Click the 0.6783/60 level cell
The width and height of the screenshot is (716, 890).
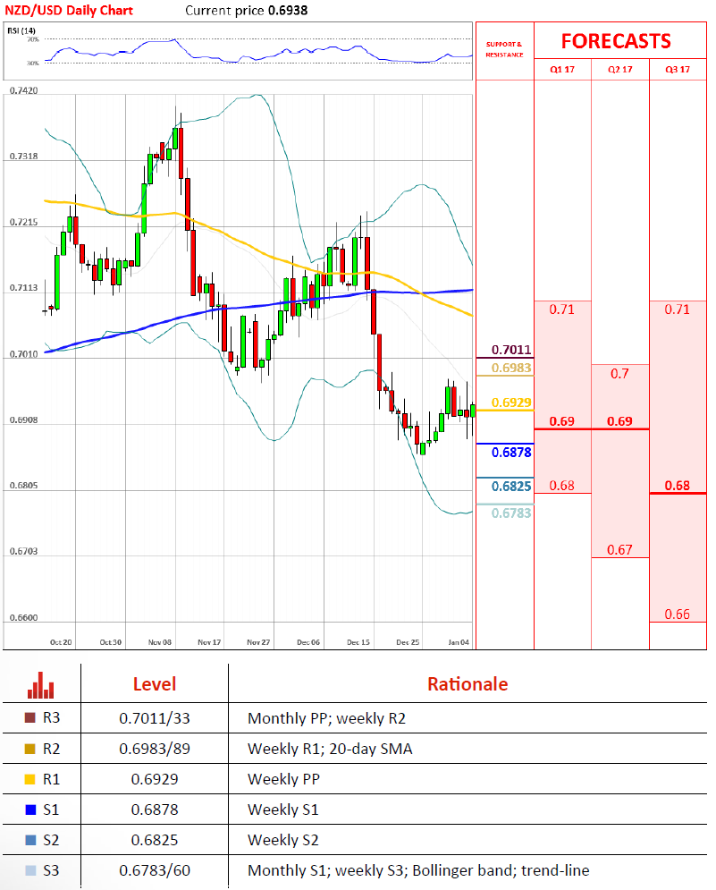[155, 870]
